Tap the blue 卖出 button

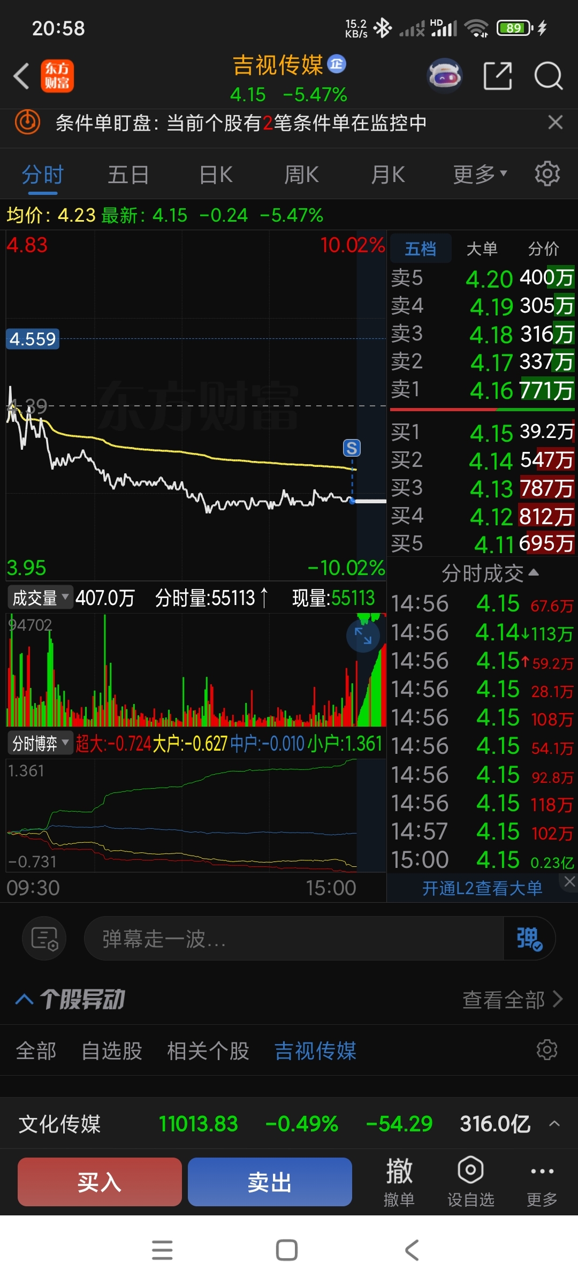[270, 1182]
